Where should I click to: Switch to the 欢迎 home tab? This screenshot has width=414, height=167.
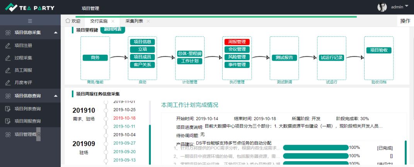[73, 21]
